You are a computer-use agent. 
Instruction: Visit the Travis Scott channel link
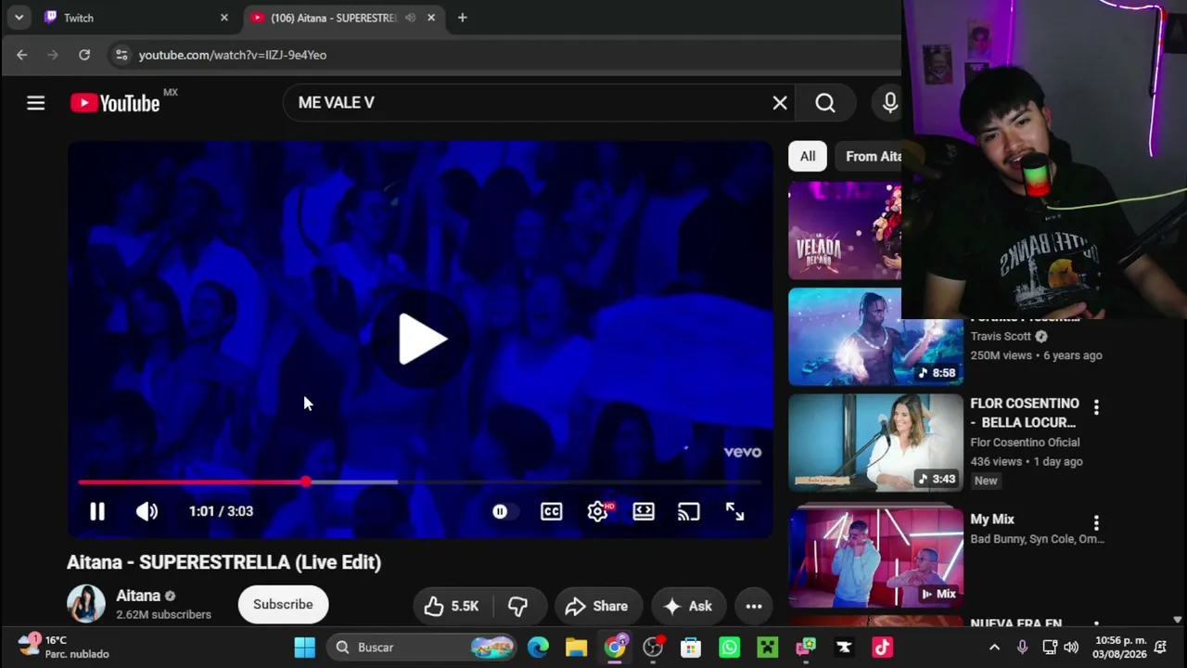click(1001, 336)
